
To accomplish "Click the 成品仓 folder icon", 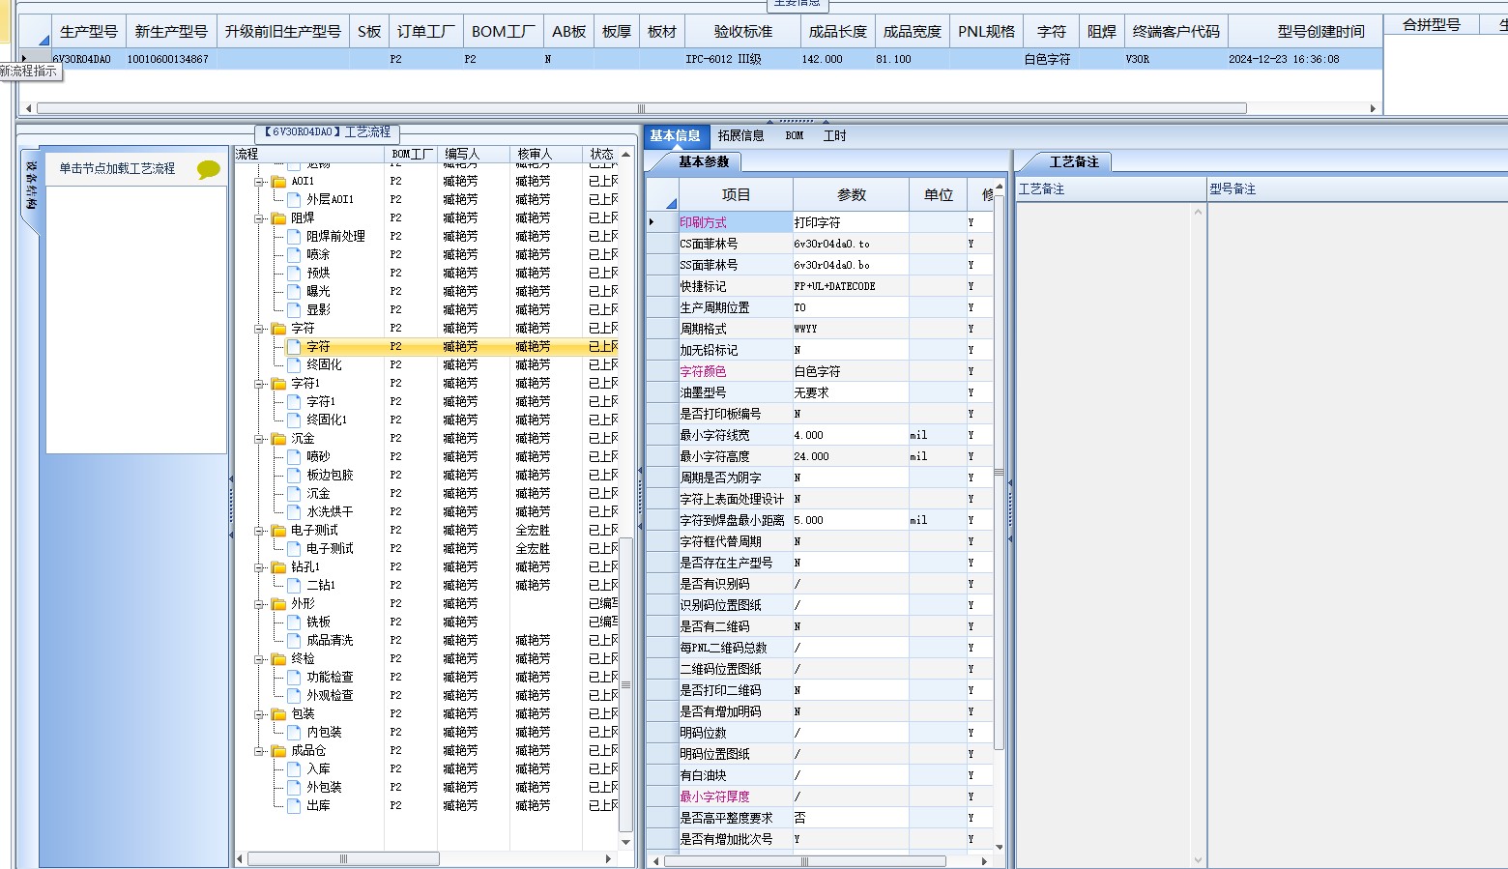I will pyautogui.click(x=278, y=751).
